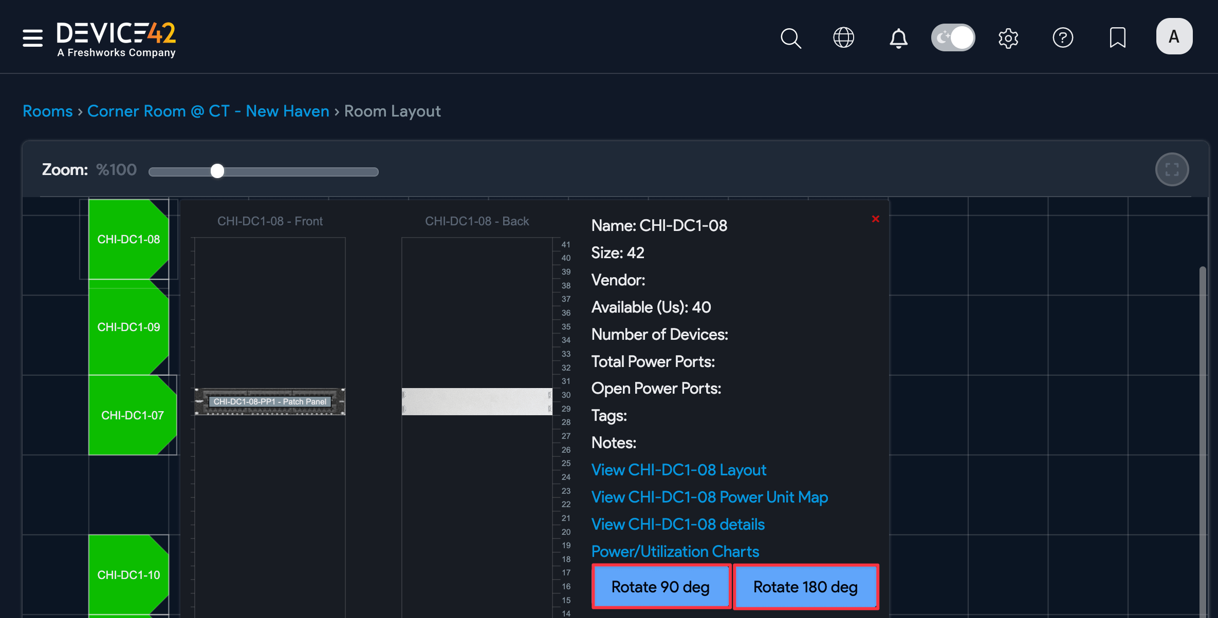Open Corner Room @ CT - New Haven breadcrumb
Image resolution: width=1218 pixels, height=618 pixels.
pyautogui.click(x=208, y=111)
